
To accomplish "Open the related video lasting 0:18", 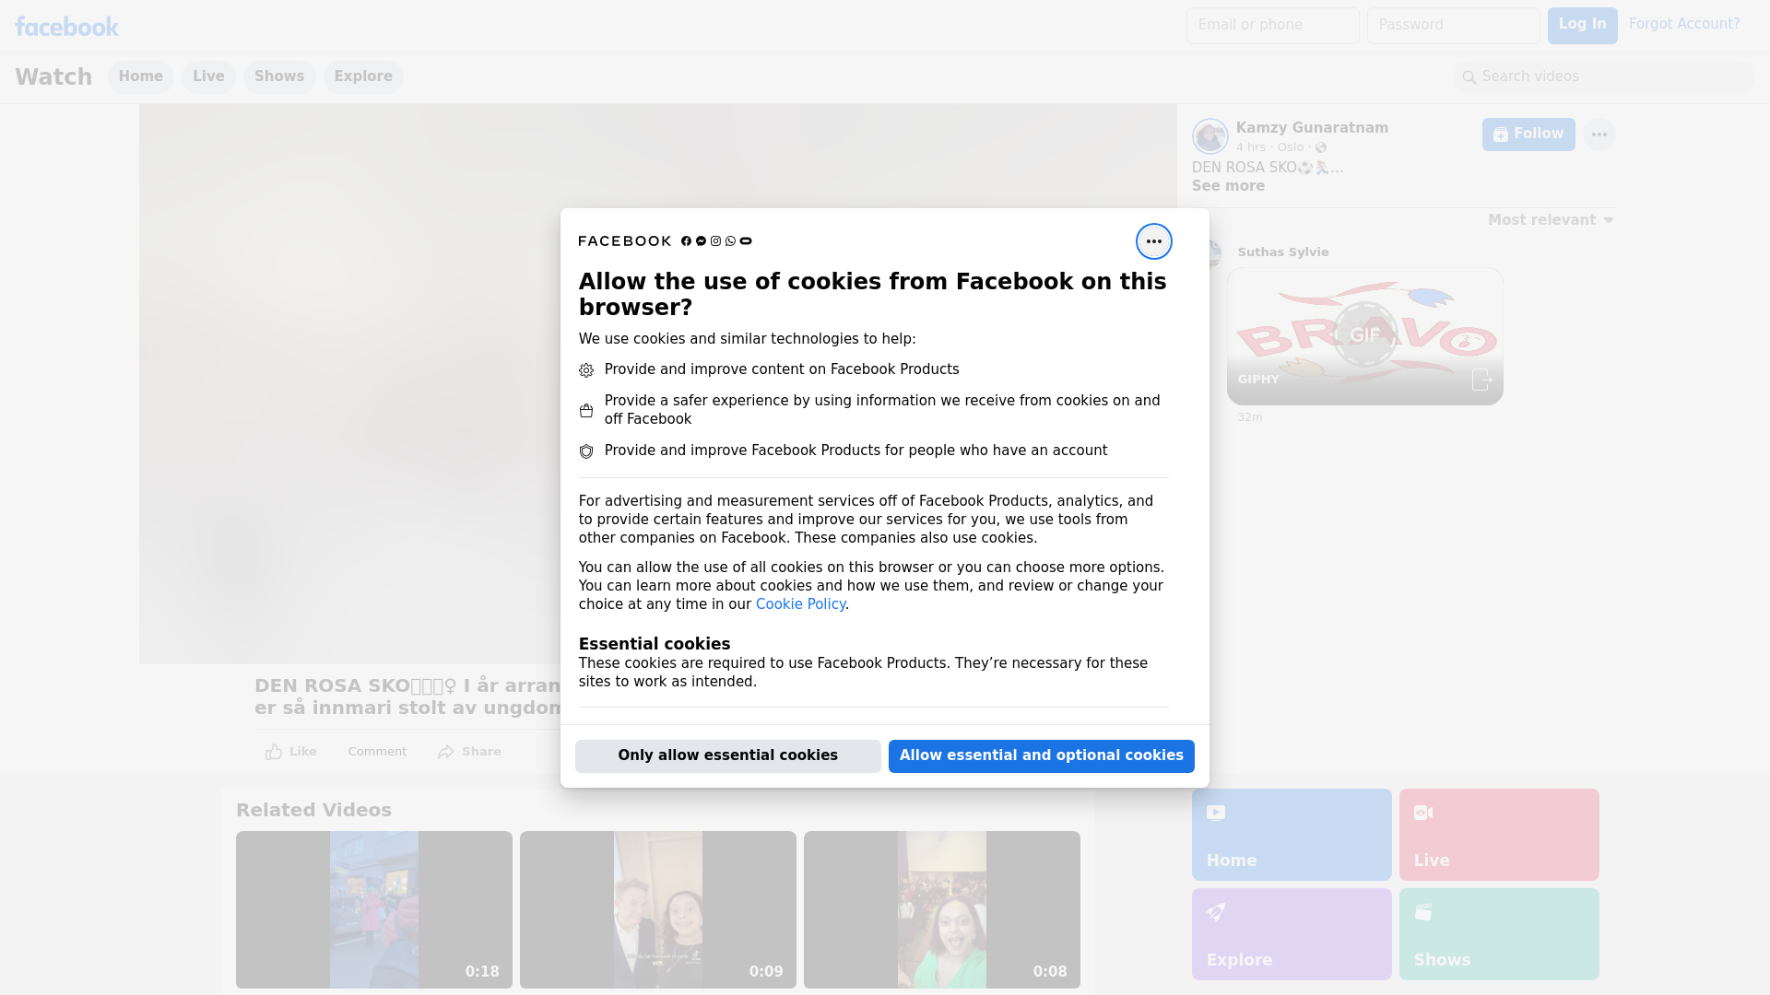I will coord(374,910).
